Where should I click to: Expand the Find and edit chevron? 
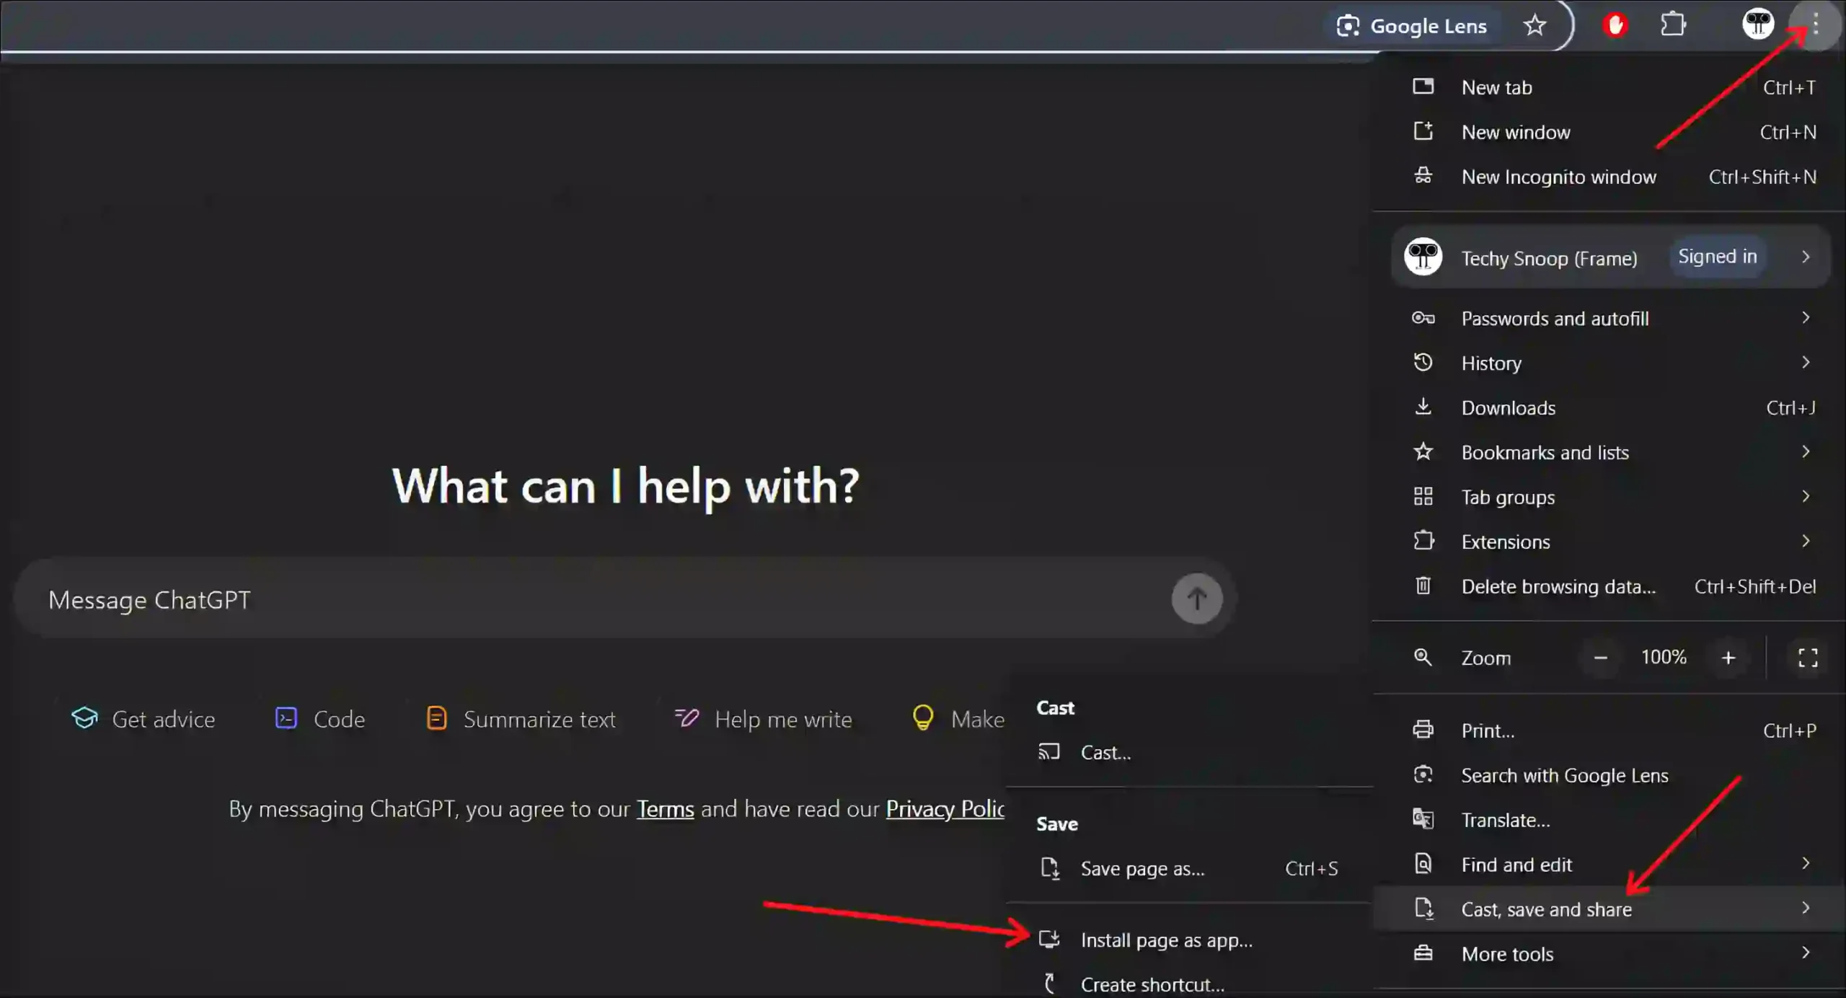point(1805,863)
